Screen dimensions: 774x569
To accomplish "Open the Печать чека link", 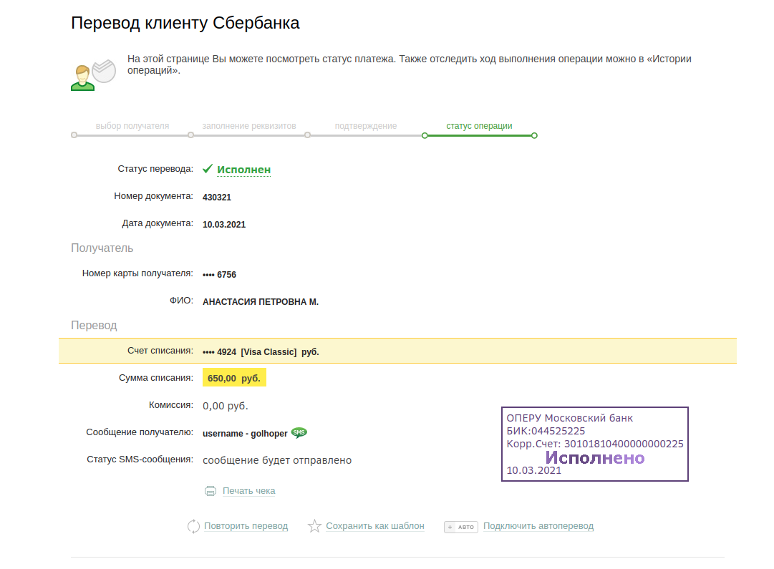I will pos(248,491).
